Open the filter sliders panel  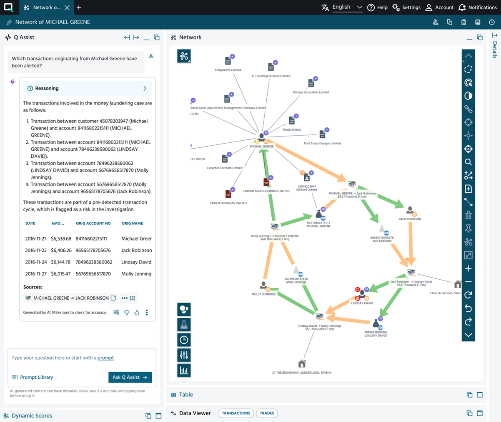[x=184, y=355]
